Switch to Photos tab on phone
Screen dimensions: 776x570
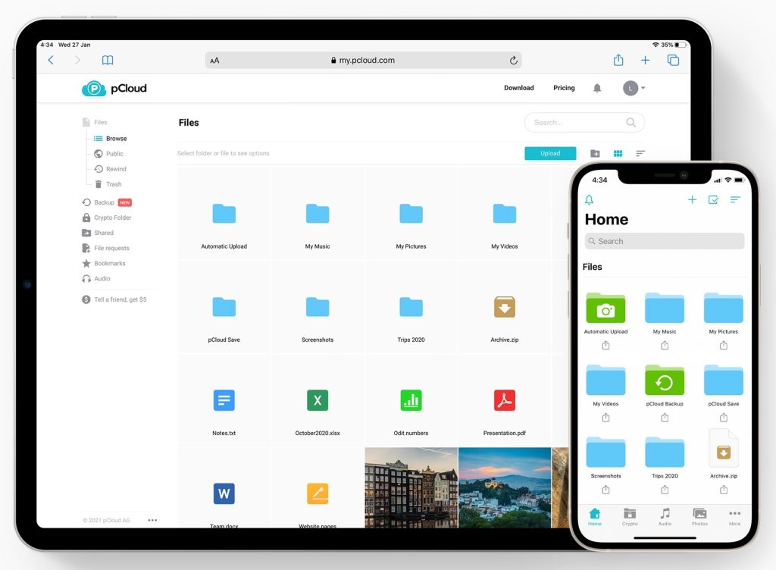(x=699, y=517)
